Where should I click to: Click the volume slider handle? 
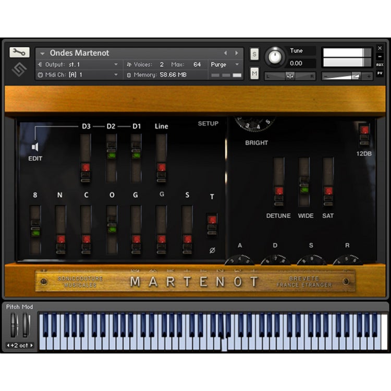(x=356, y=76)
